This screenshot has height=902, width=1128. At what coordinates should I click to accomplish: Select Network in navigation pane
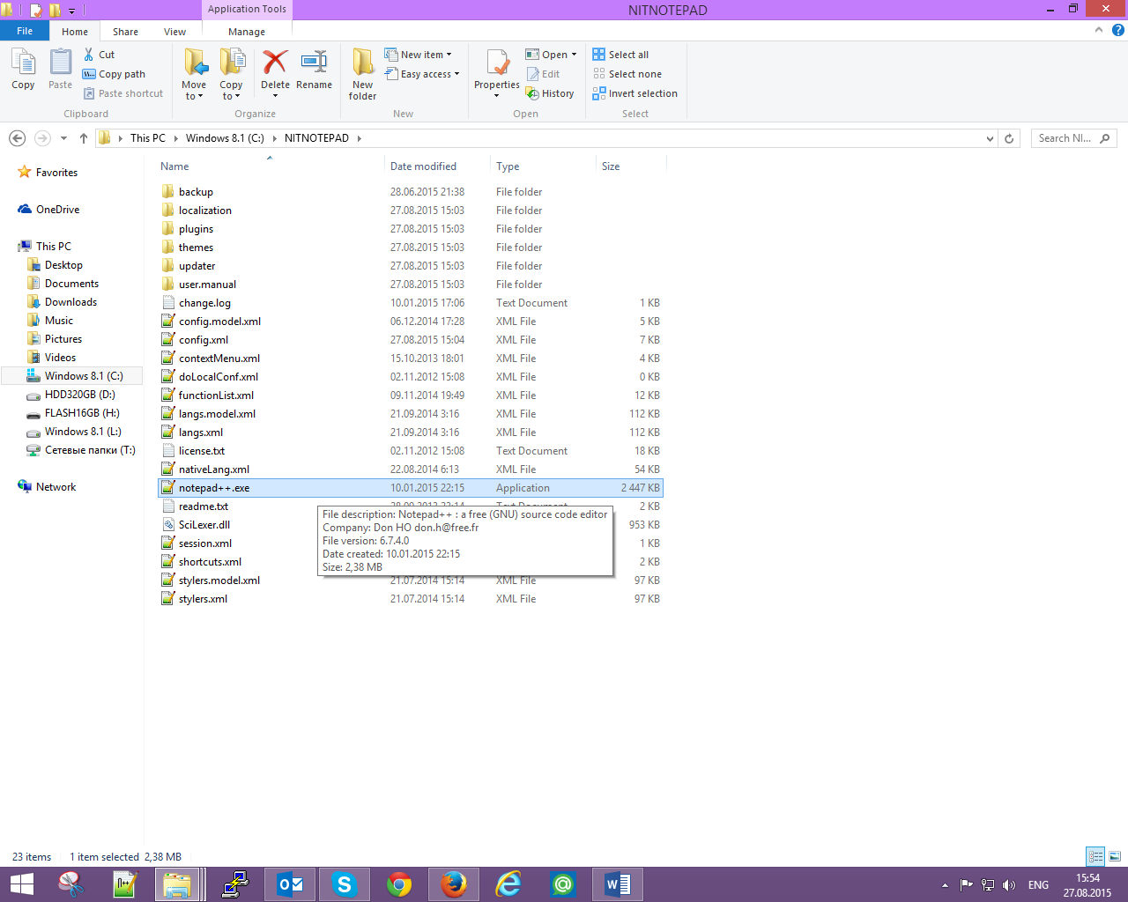coord(56,487)
